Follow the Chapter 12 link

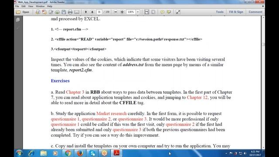pyautogui.click(x=197, y=98)
